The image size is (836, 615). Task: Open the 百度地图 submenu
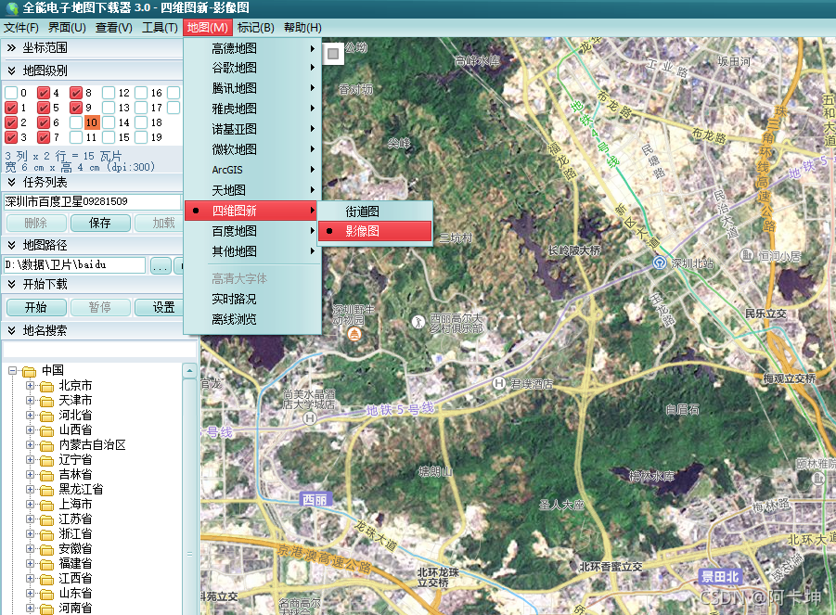pos(252,231)
